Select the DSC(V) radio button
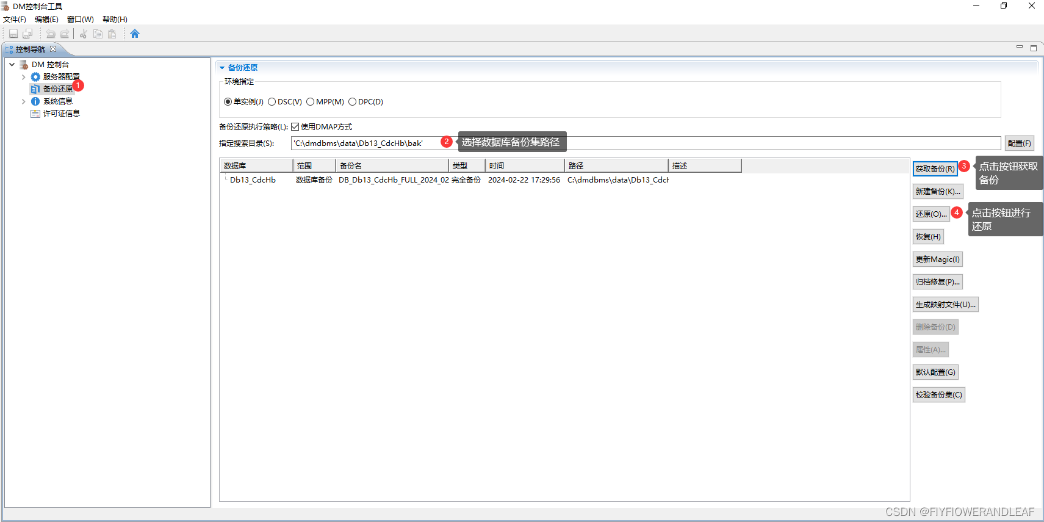Screen dimensions: 1044x522 click(x=272, y=102)
